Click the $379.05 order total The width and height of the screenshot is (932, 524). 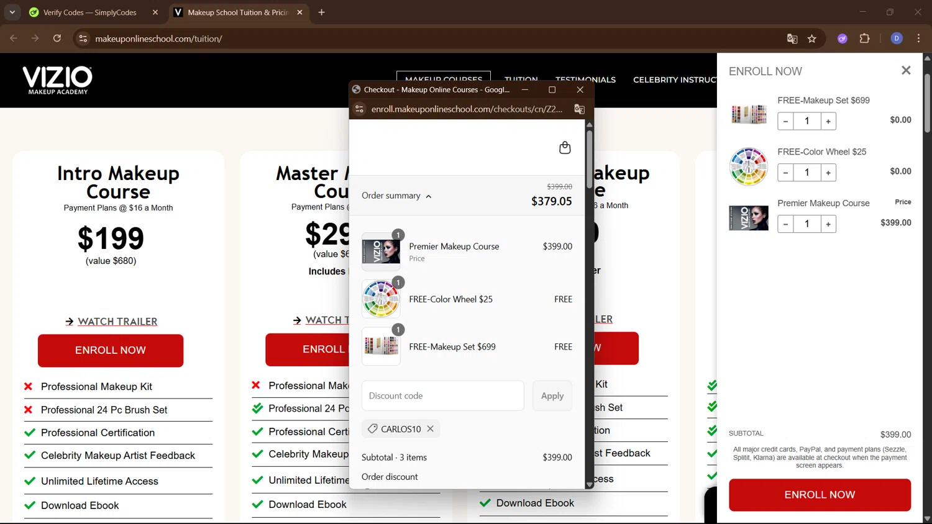[551, 201]
